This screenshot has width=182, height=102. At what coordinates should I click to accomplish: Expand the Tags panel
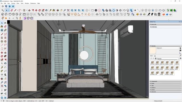(x=165, y=86)
